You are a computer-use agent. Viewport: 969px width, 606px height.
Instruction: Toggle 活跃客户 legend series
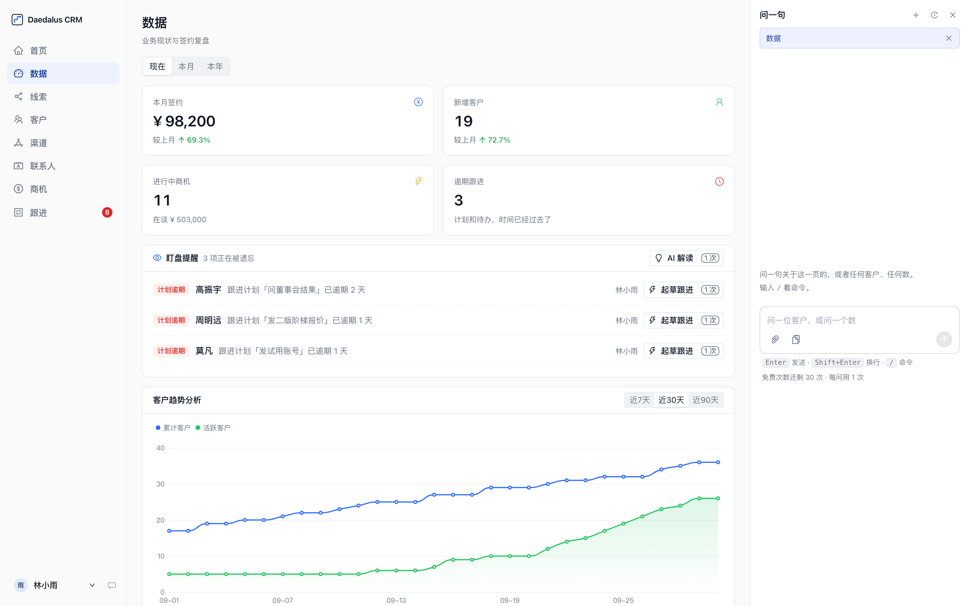(x=213, y=428)
